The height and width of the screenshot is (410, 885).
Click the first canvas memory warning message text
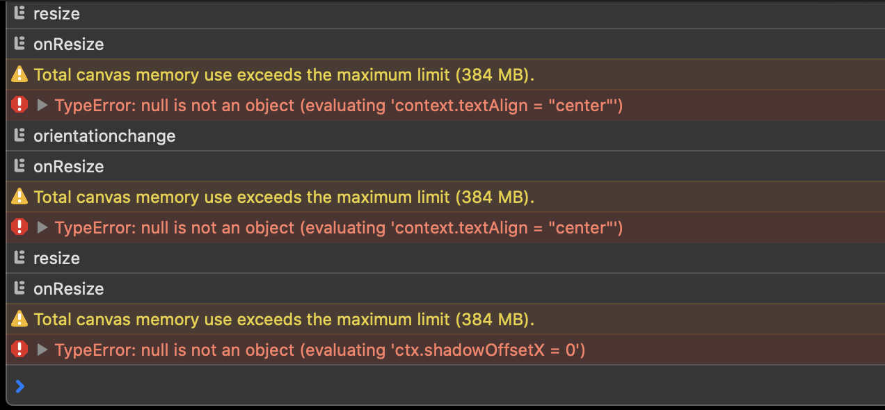coord(284,75)
